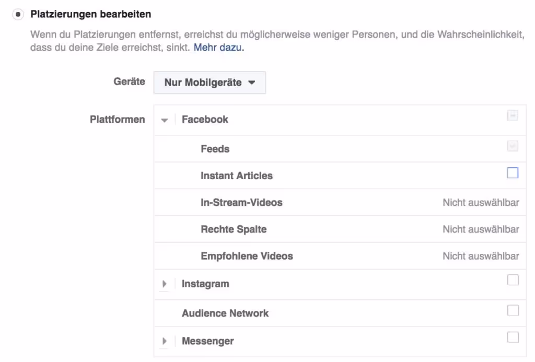Collapse the Facebook platform section
This screenshot has width=535, height=362.
point(165,120)
